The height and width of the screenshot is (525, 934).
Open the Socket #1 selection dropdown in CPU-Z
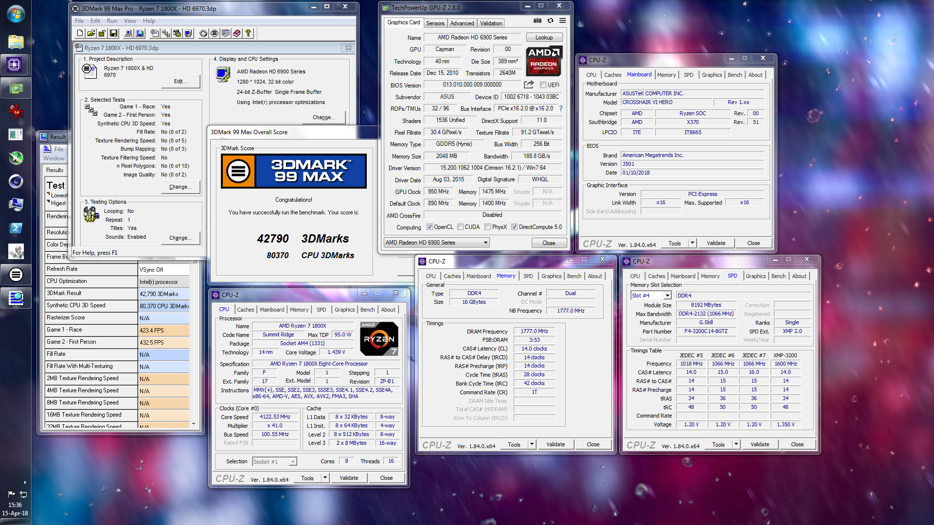click(274, 462)
